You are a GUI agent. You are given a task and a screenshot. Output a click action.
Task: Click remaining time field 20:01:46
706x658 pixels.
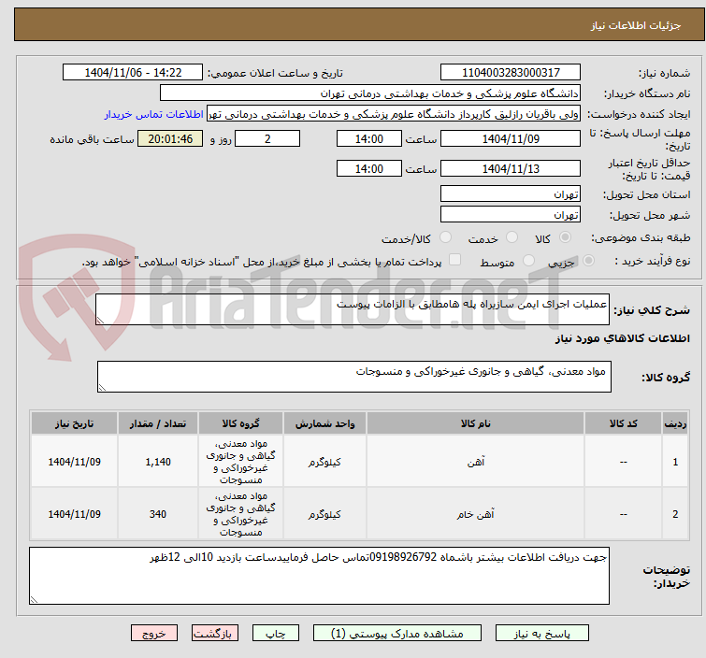point(170,138)
